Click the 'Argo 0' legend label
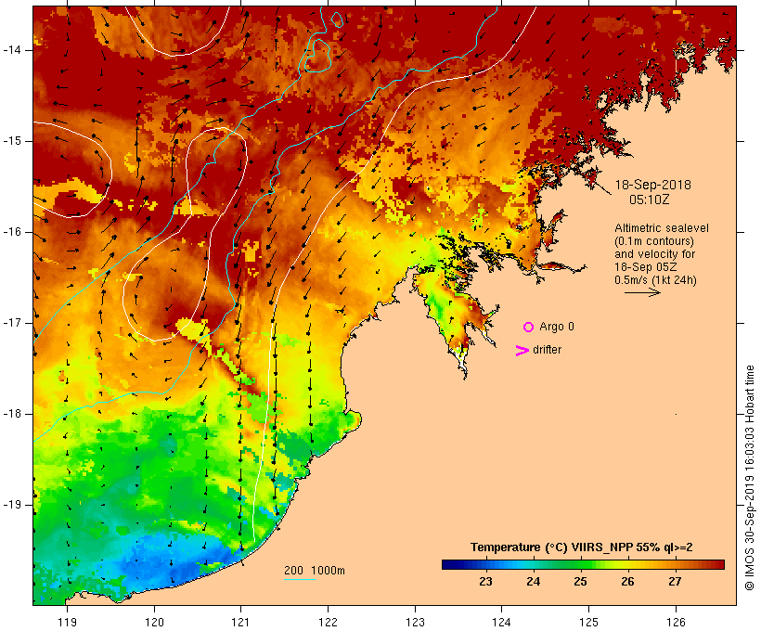Screen dimensions: 761x631 point(557,327)
